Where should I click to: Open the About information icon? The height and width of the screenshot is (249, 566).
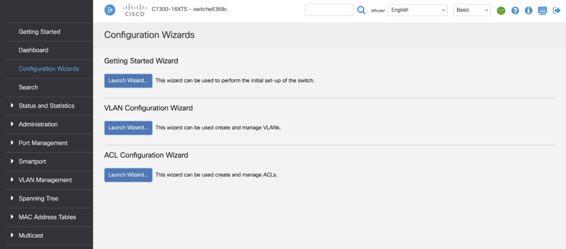tap(529, 11)
